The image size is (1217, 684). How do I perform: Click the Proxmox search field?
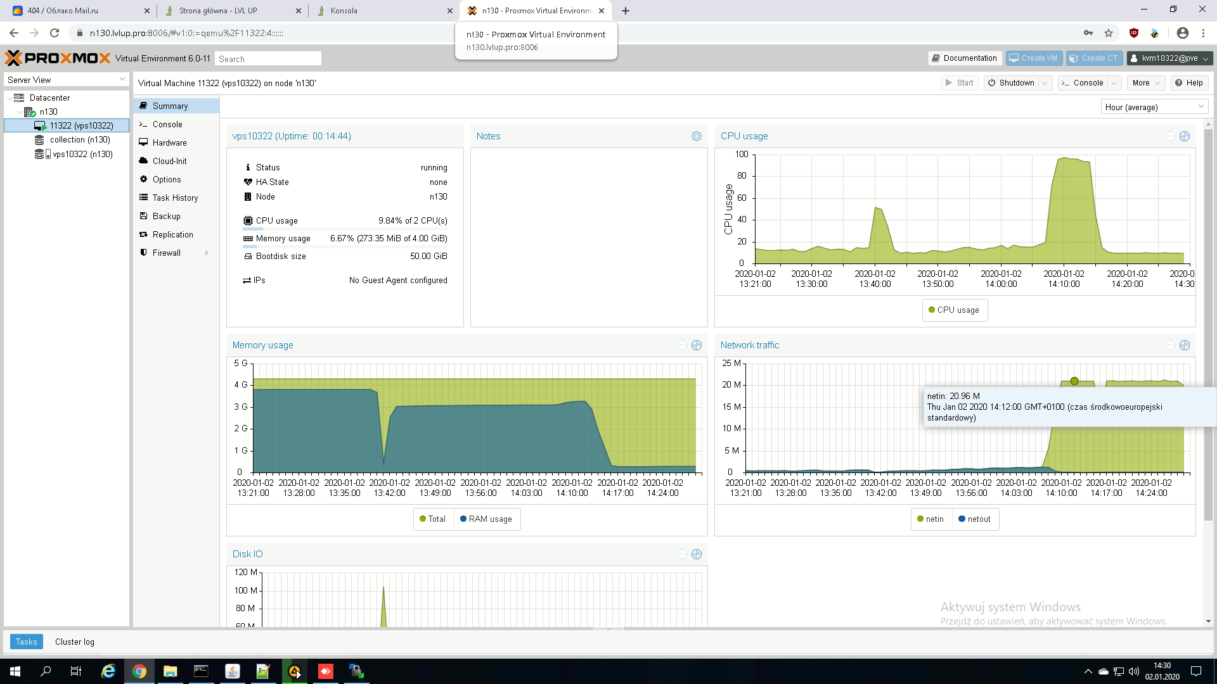(x=267, y=59)
